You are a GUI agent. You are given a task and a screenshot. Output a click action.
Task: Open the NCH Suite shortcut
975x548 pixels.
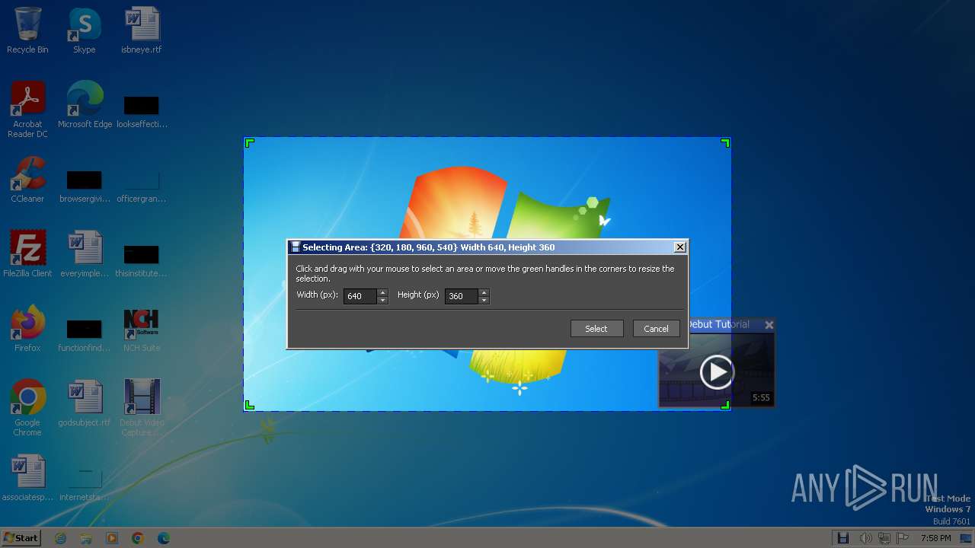click(142, 329)
